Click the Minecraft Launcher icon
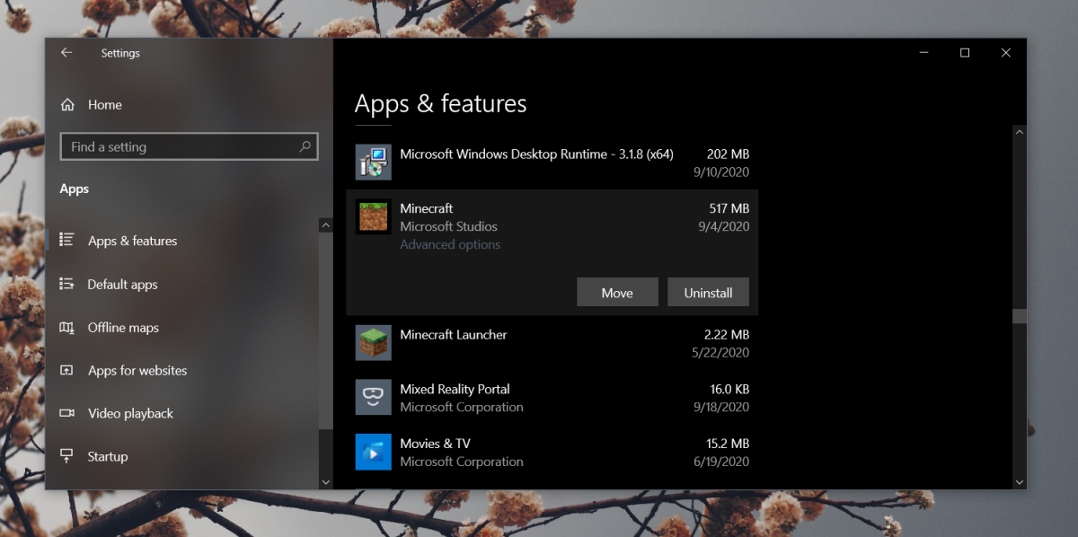Image resolution: width=1078 pixels, height=537 pixels. coord(373,343)
